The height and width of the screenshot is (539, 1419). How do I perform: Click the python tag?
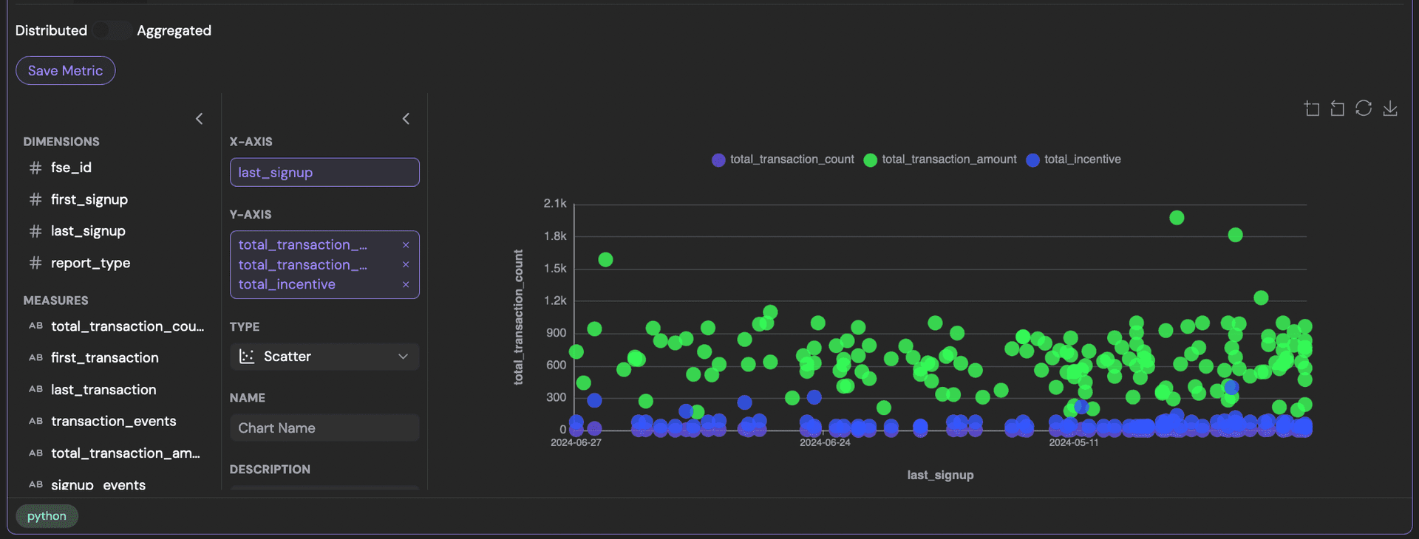pos(47,516)
